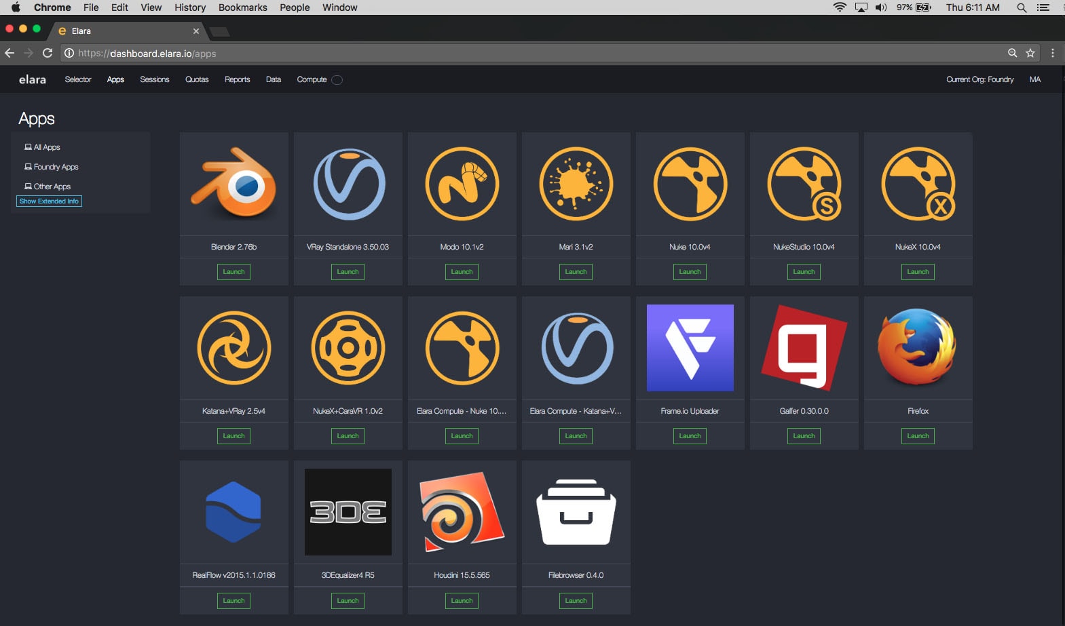
Task: Launch Firefox
Action: (x=918, y=436)
